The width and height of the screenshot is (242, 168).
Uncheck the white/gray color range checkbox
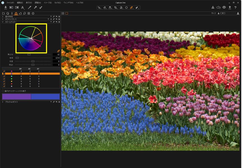point(4,86)
